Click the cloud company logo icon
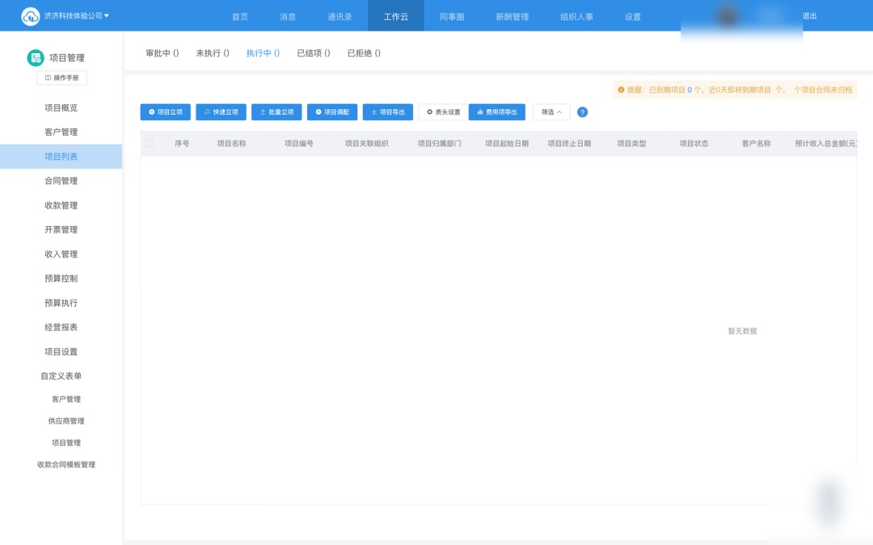 point(30,16)
